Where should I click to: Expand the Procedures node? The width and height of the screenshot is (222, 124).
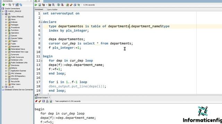coord(6,28)
